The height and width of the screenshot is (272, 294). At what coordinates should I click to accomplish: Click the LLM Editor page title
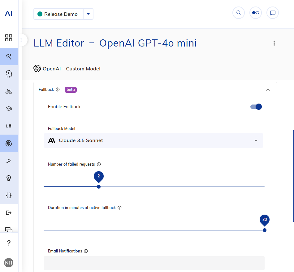115,43
